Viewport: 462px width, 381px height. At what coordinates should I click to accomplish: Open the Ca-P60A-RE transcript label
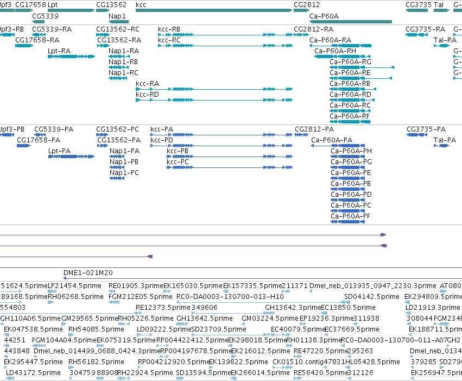pyautogui.click(x=350, y=72)
